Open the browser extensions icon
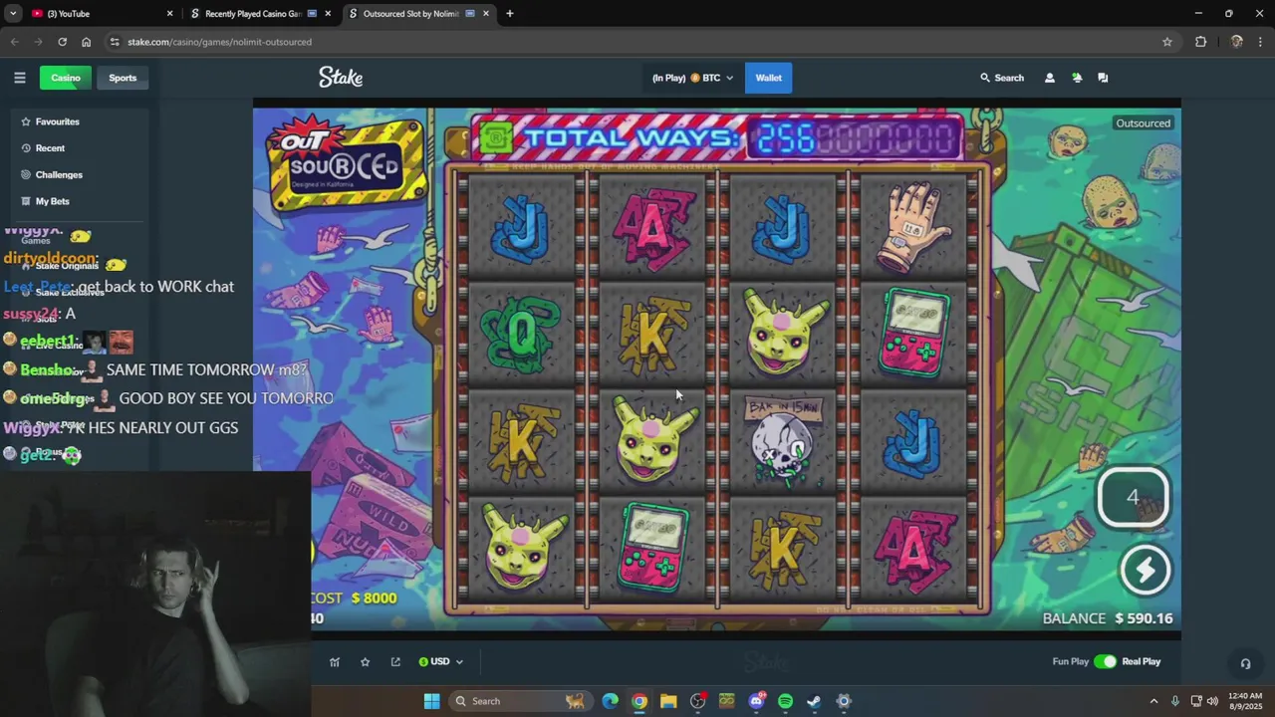Viewport: 1275px width, 717px height. pos(1200,42)
